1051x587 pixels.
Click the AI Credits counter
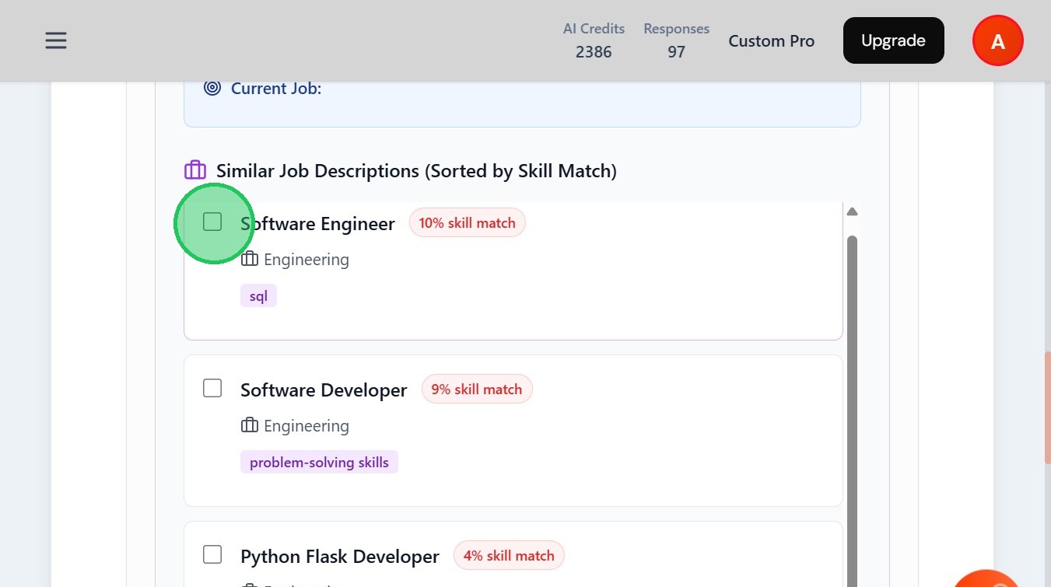click(x=594, y=40)
